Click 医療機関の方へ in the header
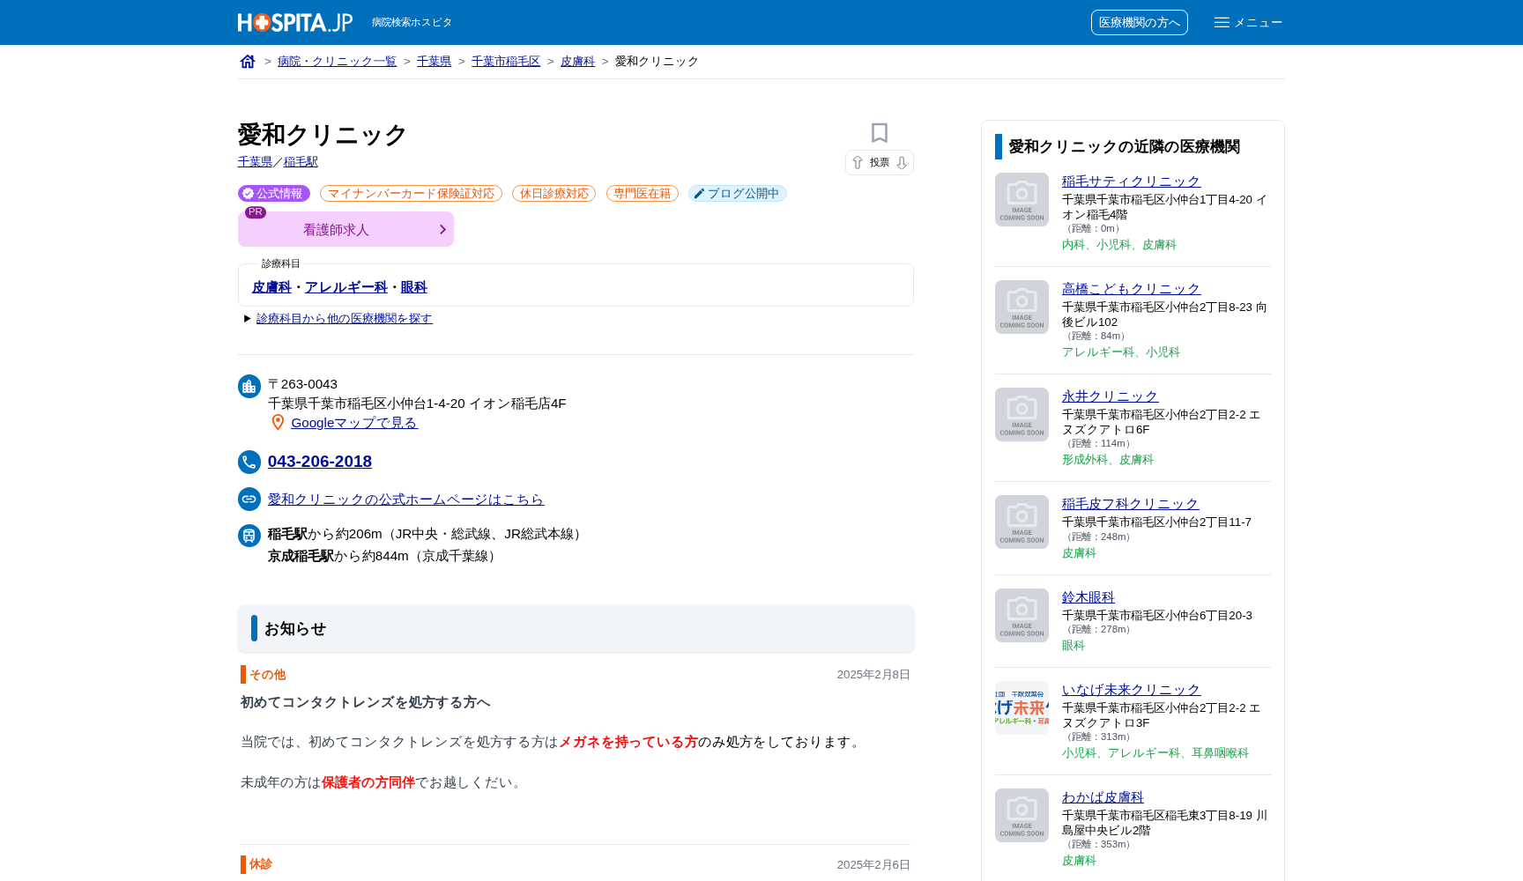 tap(1140, 22)
